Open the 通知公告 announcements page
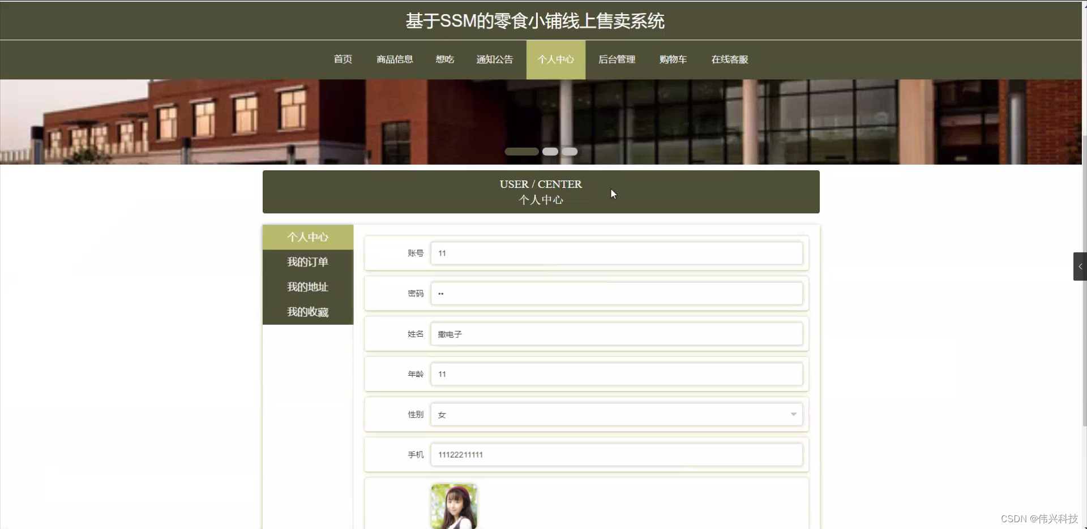 pyautogui.click(x=494, y=59)
